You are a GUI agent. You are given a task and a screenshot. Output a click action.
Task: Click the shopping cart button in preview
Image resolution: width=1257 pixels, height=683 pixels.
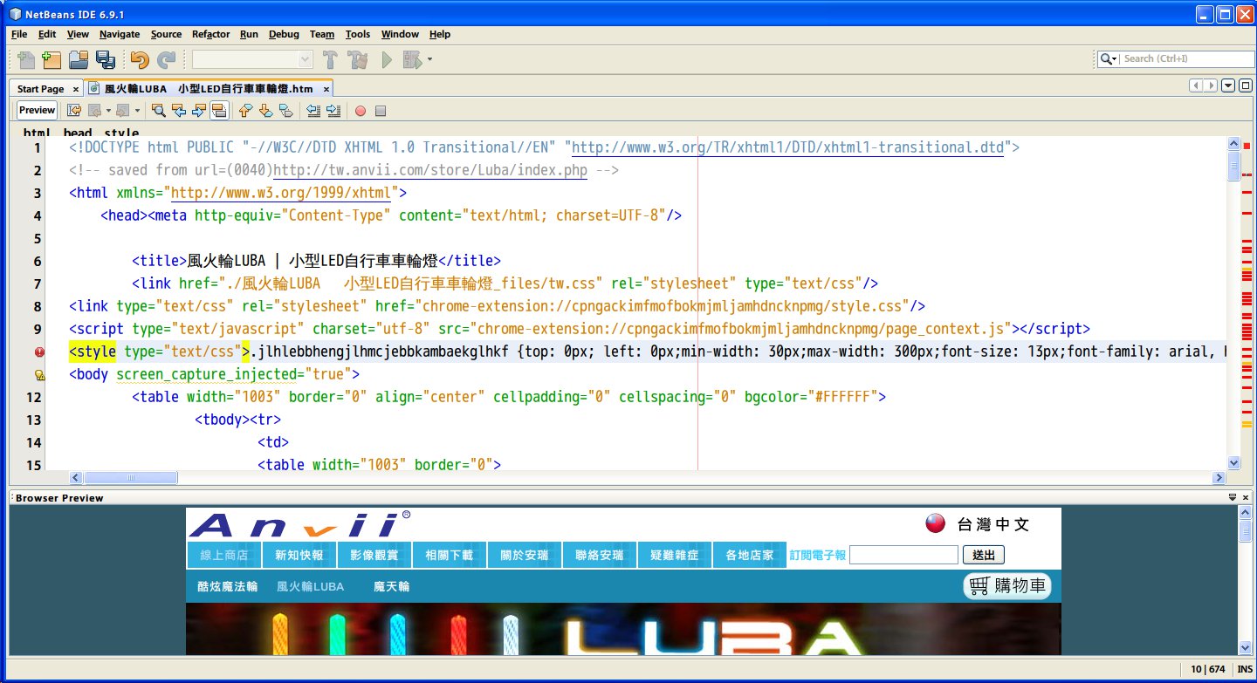pos(1006,586)
